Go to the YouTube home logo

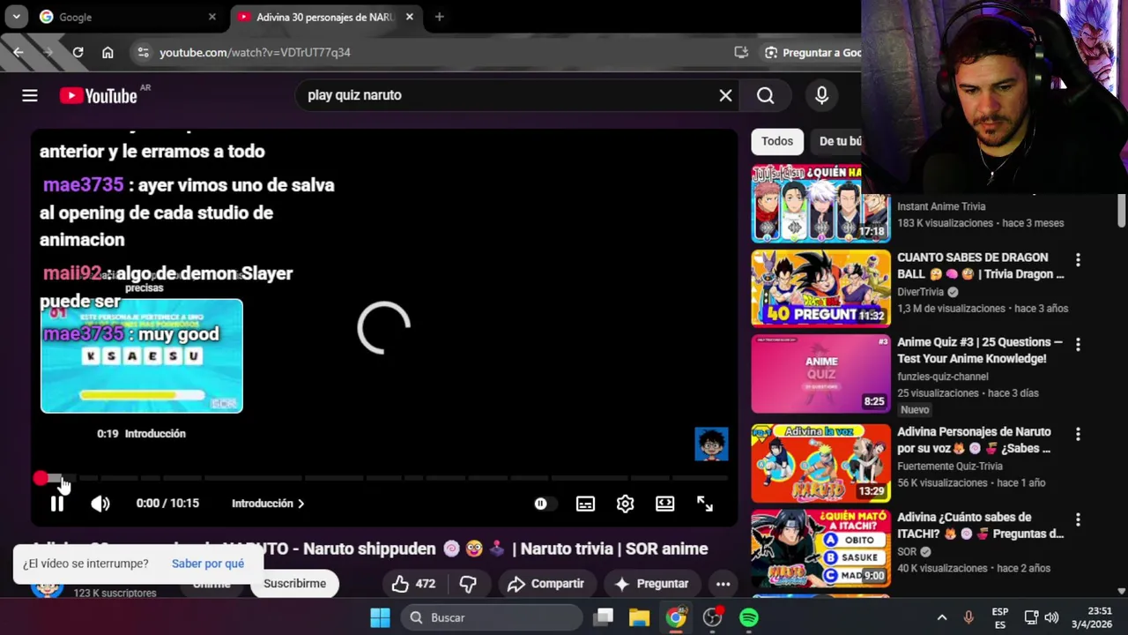(x=98, y=95)
